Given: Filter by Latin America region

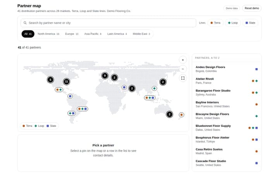Looking at the screenshot, I should pyautogui.click(x=117, y=34).
